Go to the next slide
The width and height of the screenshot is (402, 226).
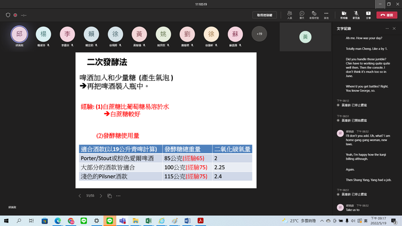point(100,196)
